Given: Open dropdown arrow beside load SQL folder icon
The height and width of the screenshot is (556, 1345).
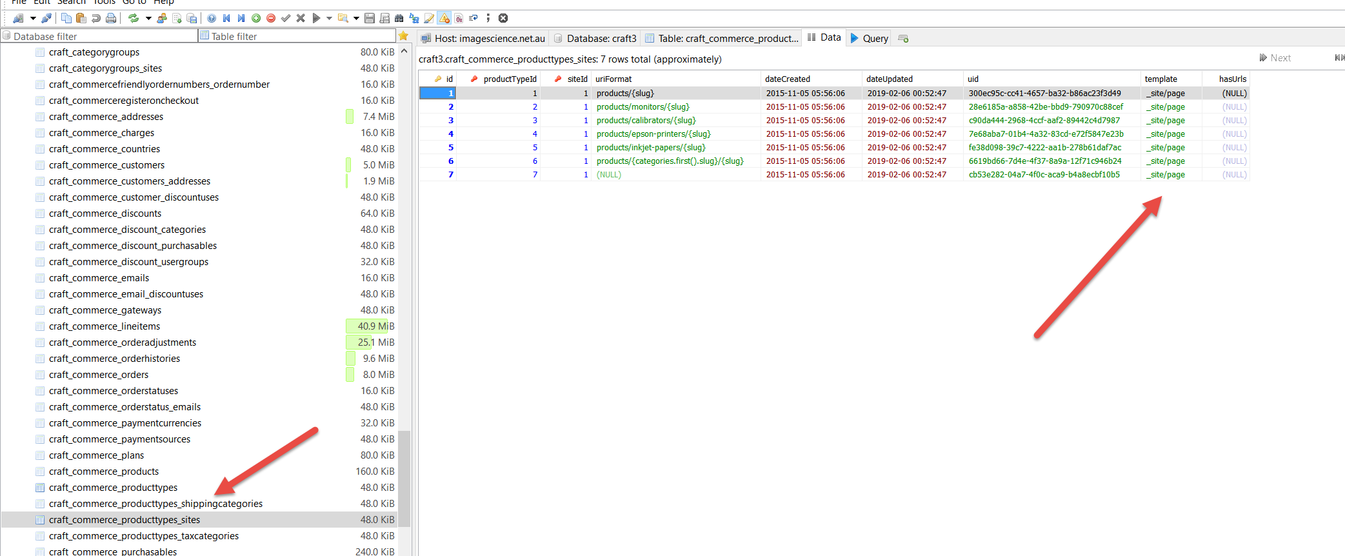Looking at the screenshot, I should (356, 18).
